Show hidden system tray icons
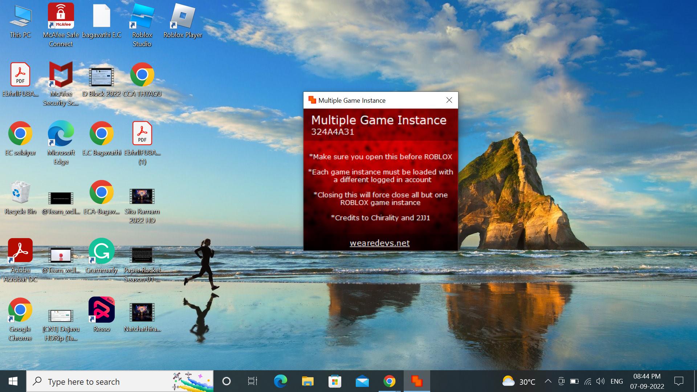The height and width of the screenshot is (392, 697). coord(548,381)
